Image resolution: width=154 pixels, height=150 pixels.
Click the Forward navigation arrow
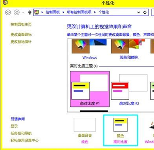16,13
